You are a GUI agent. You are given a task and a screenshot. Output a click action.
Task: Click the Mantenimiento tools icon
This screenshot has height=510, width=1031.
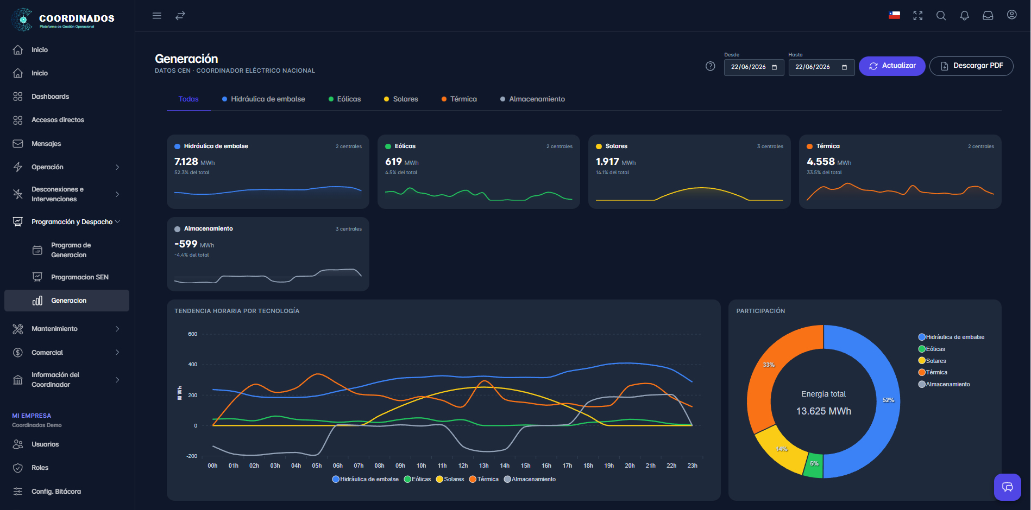tap(18, 329)
